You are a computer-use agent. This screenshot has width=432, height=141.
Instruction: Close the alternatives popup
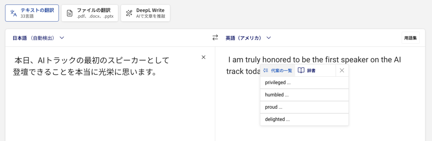pyautogui.click(x=342, y=70)
